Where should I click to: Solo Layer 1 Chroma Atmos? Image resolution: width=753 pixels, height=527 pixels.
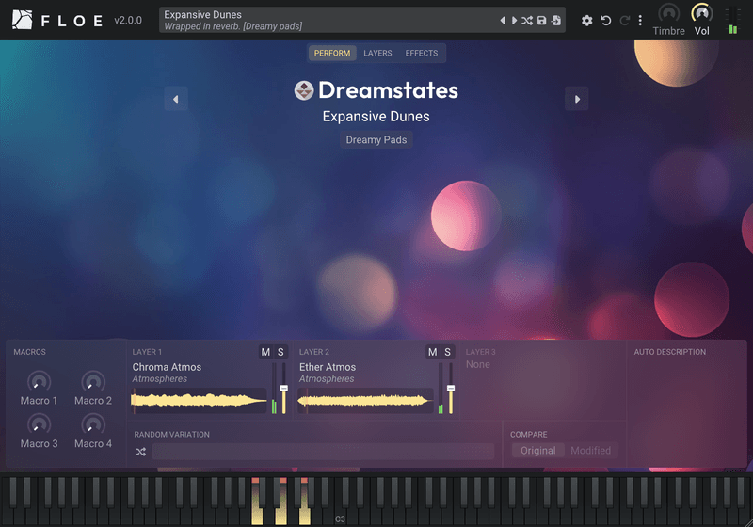point(280,352)
